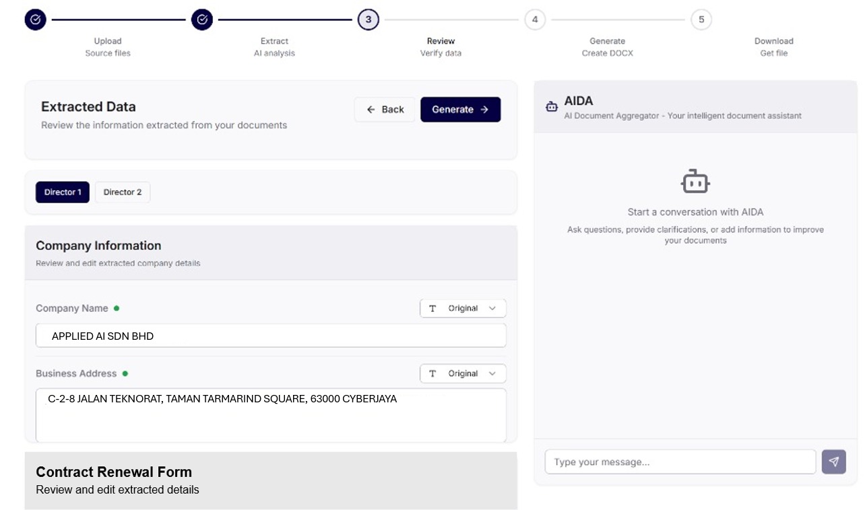Click the Start a conversation with AIDA text
This screenshot has width=865, height=510.
coord(695,212)
